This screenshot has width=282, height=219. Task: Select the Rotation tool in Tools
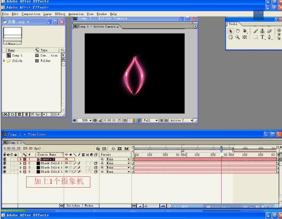(238, 31)
